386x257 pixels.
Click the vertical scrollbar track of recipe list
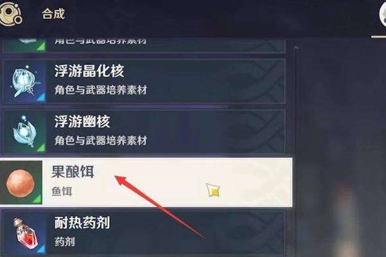pos(295,153)
